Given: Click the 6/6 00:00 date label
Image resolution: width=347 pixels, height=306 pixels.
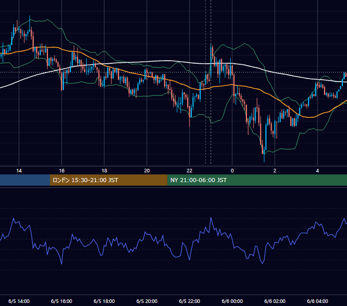Looking at the screenshot, I should [232, 301].
